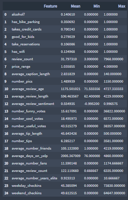Click max value 38357.000000
This screenshot has height=200, width=128.
pyautogui.click(x=114, y=126)
